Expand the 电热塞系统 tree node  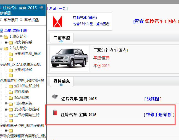(6, 103)
